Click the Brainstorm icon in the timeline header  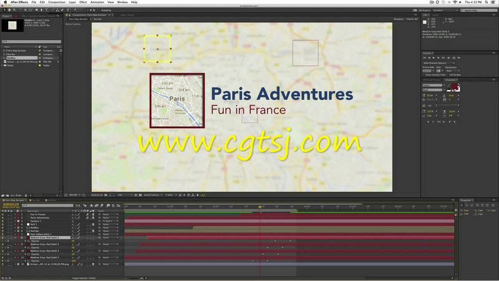(x=108, y=205)
